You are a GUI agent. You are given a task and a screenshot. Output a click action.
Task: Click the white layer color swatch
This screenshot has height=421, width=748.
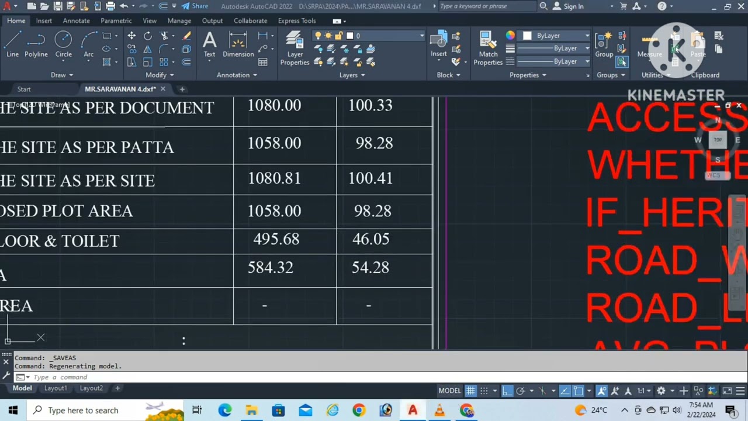(x=349, y=36)
